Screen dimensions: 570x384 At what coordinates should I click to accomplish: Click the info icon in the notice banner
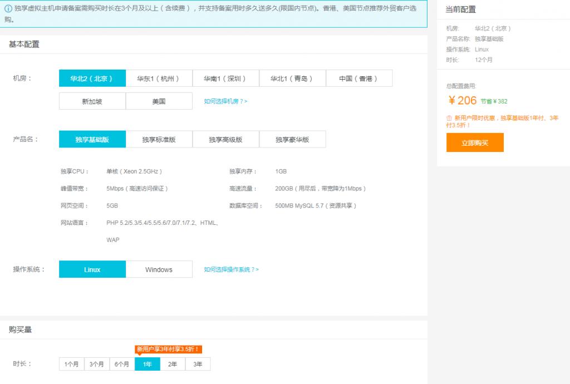(x=9, y=8)
